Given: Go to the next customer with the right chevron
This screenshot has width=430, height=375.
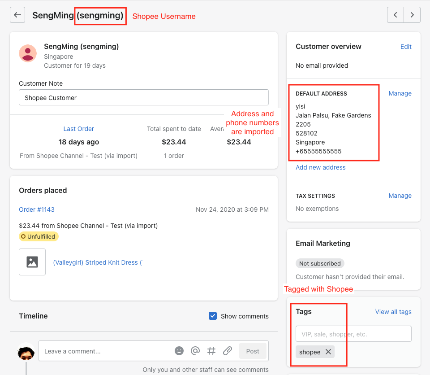Looking at the screenshot, I should click(x=412, y=15).
